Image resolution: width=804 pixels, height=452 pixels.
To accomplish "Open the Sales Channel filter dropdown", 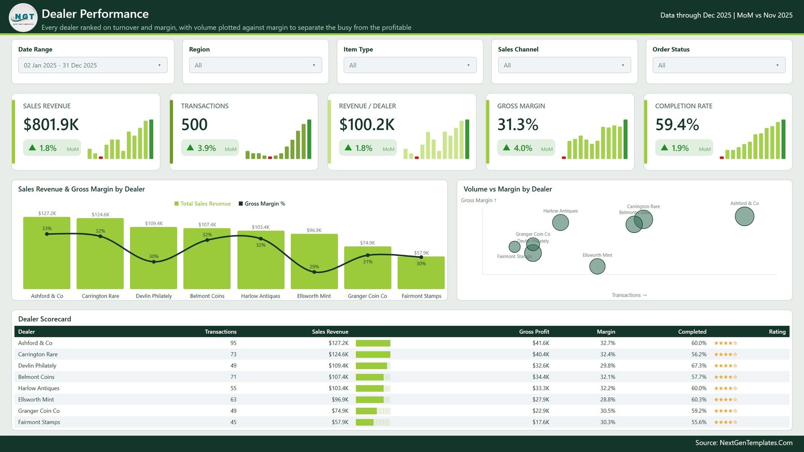I will click(x=564, y=65).
